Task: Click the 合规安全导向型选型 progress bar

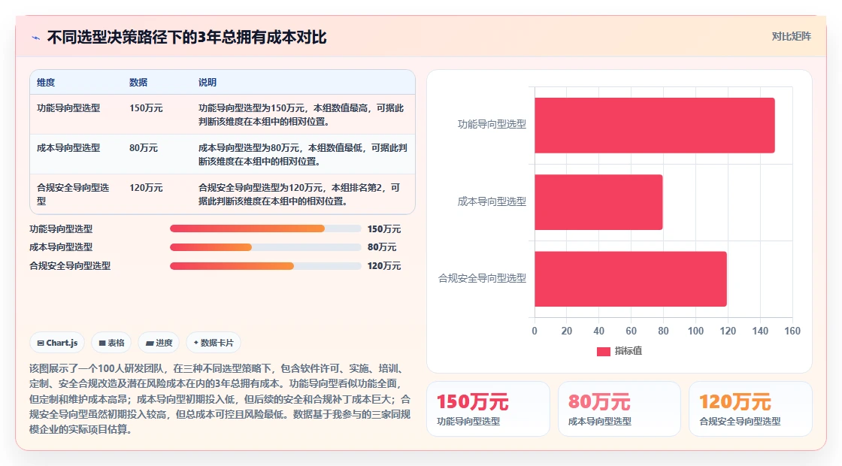Action: [265, 266]
